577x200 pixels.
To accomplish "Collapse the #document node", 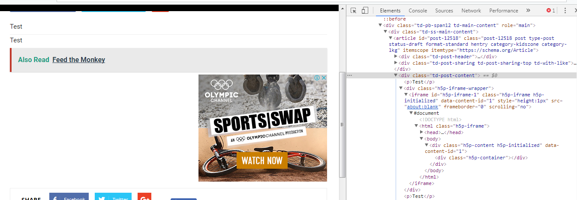I will tap(411, 113).
